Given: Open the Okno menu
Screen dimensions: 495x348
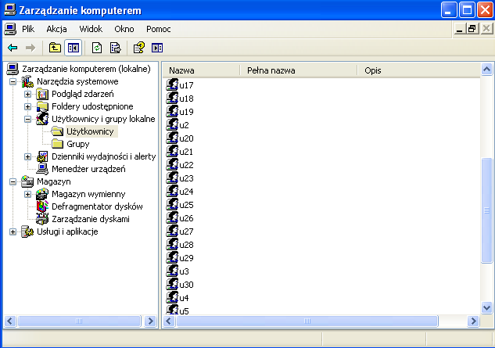Looking at the screenshot, I should tap(124, 29).
